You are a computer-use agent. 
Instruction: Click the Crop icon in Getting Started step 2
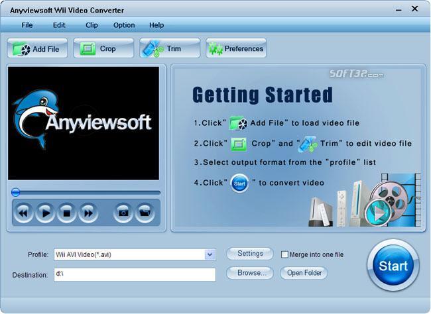pyautogui.click(x=239, y=144)
